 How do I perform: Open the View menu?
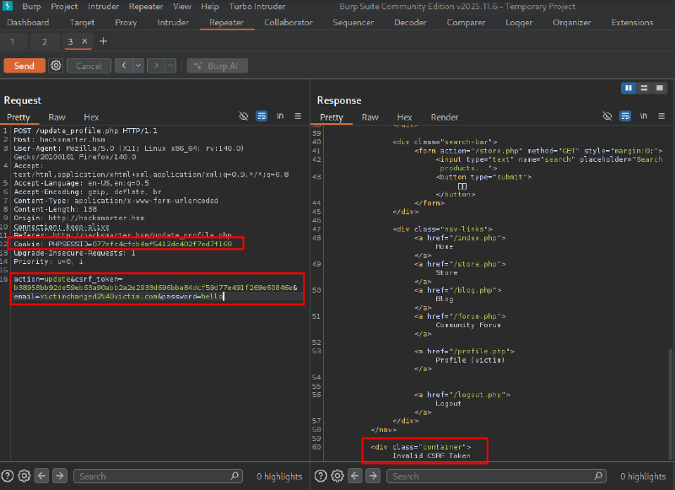point(182,7)
